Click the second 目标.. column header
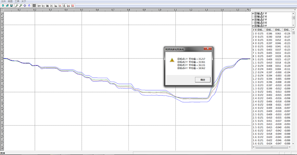The width and height of the screenshot is (297, 155). tap(270, 30)
